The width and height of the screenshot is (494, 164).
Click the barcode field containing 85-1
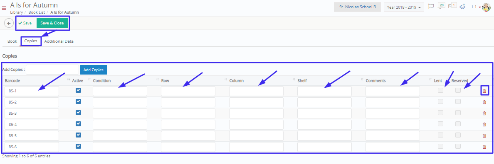click(32, 91)
